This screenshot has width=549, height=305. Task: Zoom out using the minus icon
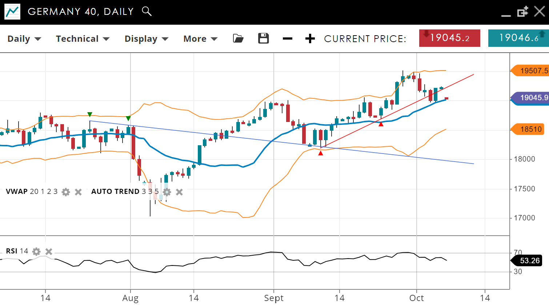click(288, 38)
